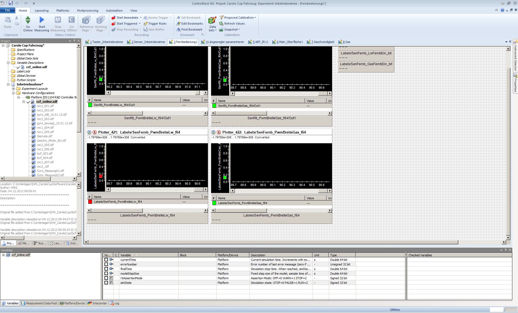Enable the errorNumber variable checkbox
The image size is (518, 313).
(106, 264)
